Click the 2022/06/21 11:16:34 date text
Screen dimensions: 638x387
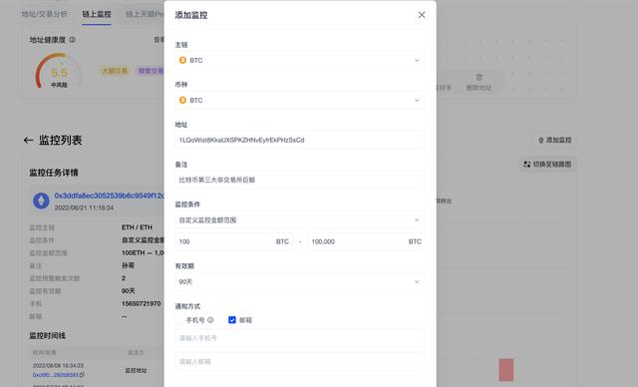point(84,207)
